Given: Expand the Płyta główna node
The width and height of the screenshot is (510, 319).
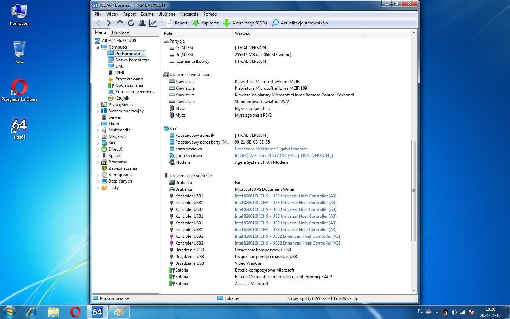Looking at the screenshot, I should tap(98, 105).
